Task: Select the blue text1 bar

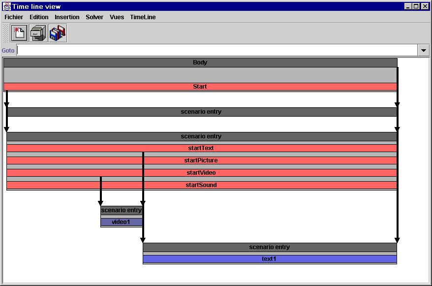Action: [x=270, y=259]
